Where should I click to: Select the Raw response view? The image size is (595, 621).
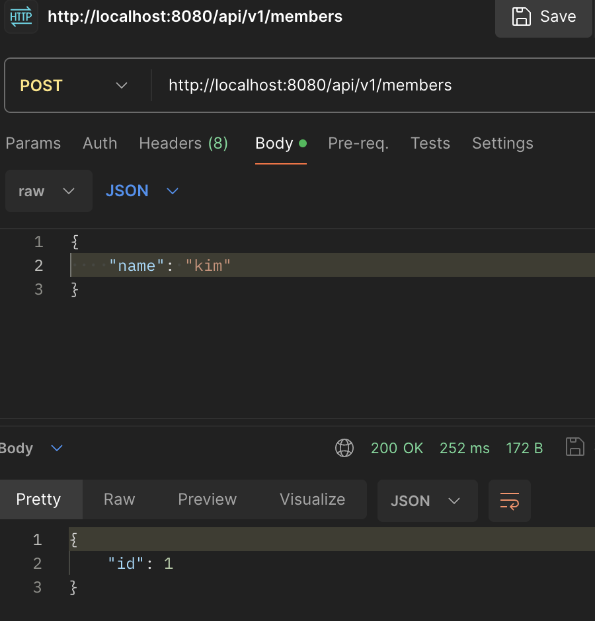click(119, 499)
